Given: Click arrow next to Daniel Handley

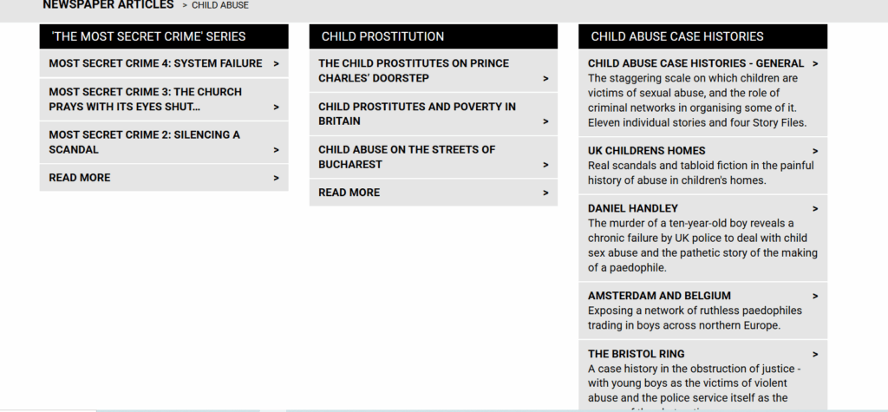Looking at the screenshot, I should (x=815, y=208).
